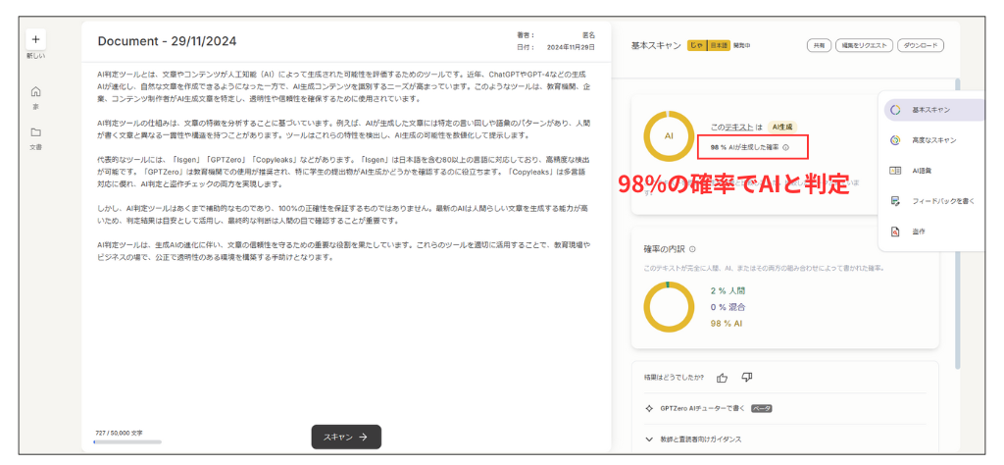Click the 共有 share button
Screen dimensions: 1004x465
click(x=819, y=45)
